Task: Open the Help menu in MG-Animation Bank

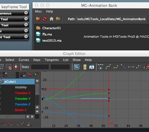Action: point(49,11)
